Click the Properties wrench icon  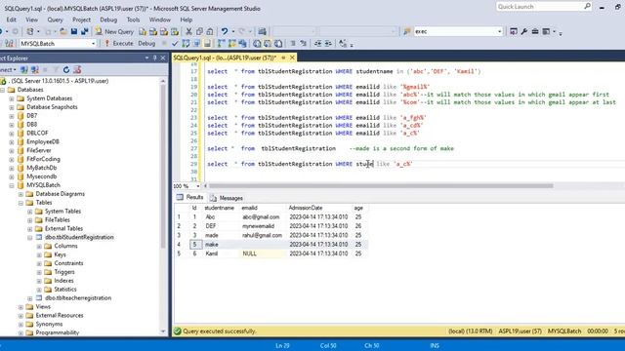[524, 31]
